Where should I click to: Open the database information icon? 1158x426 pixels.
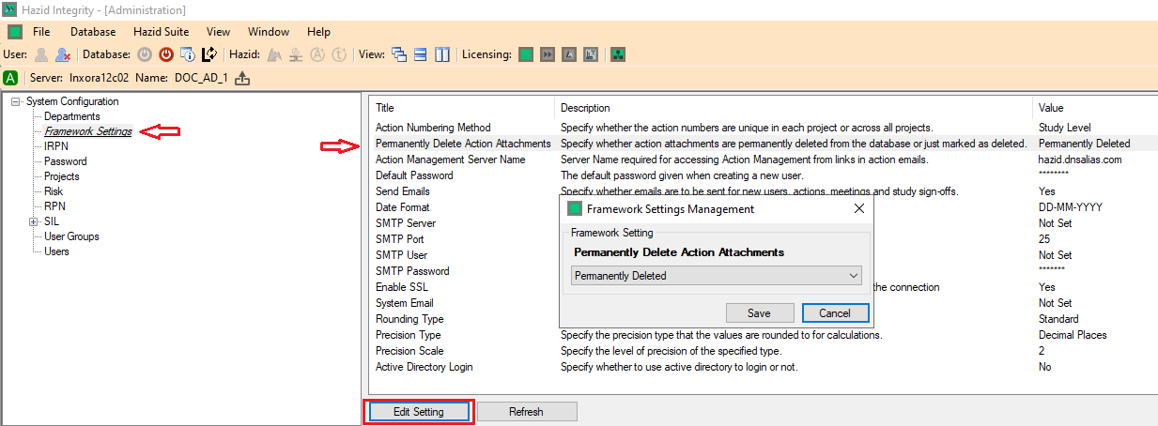pos(187,54)
